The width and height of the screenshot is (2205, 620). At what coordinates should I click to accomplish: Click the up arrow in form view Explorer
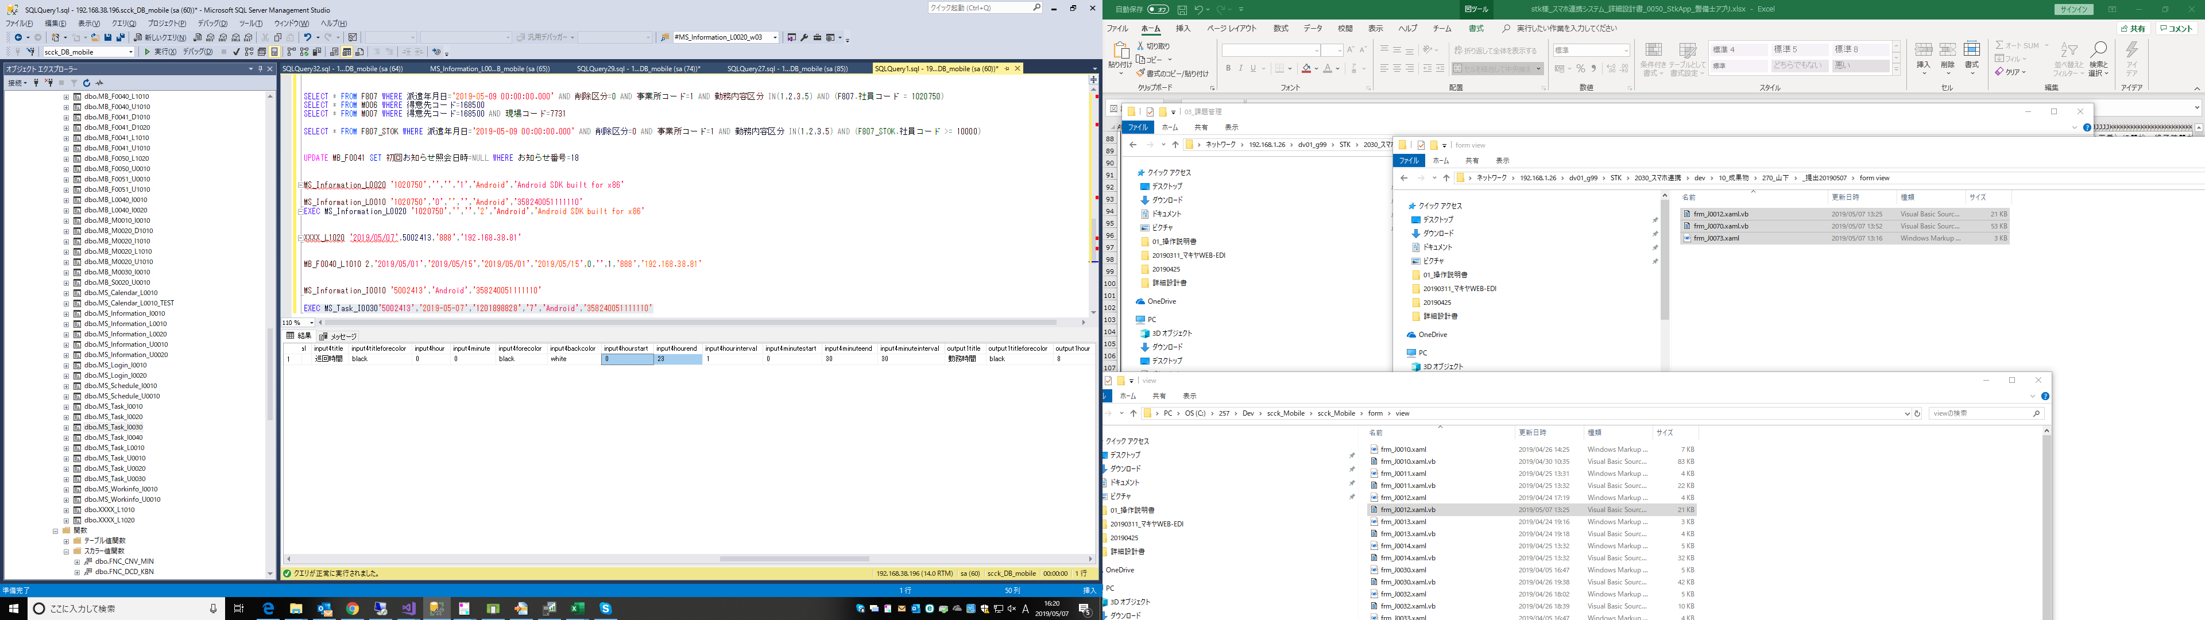click(x=1446, y=178)
